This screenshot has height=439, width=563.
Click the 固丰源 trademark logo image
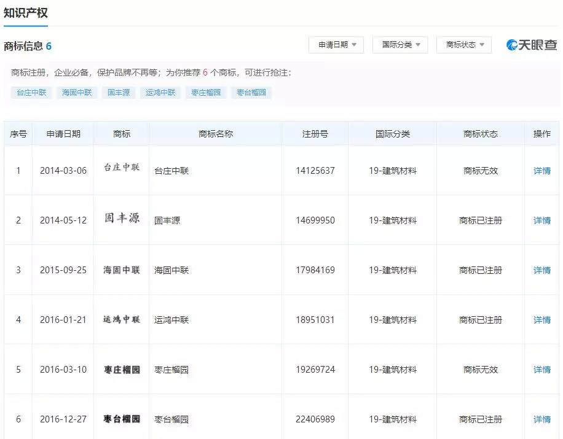(122, 219)
